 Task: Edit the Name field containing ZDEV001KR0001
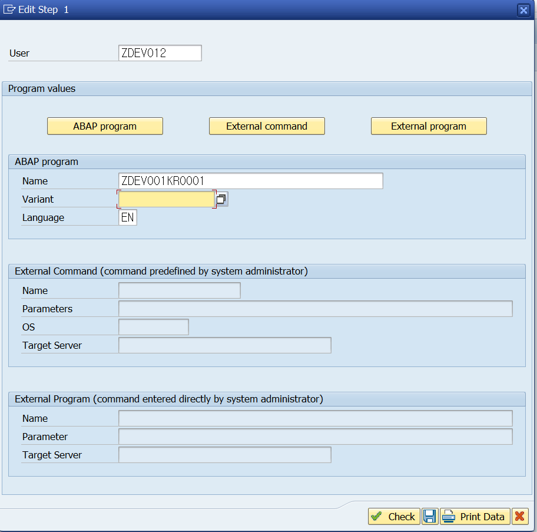[250, 181]
